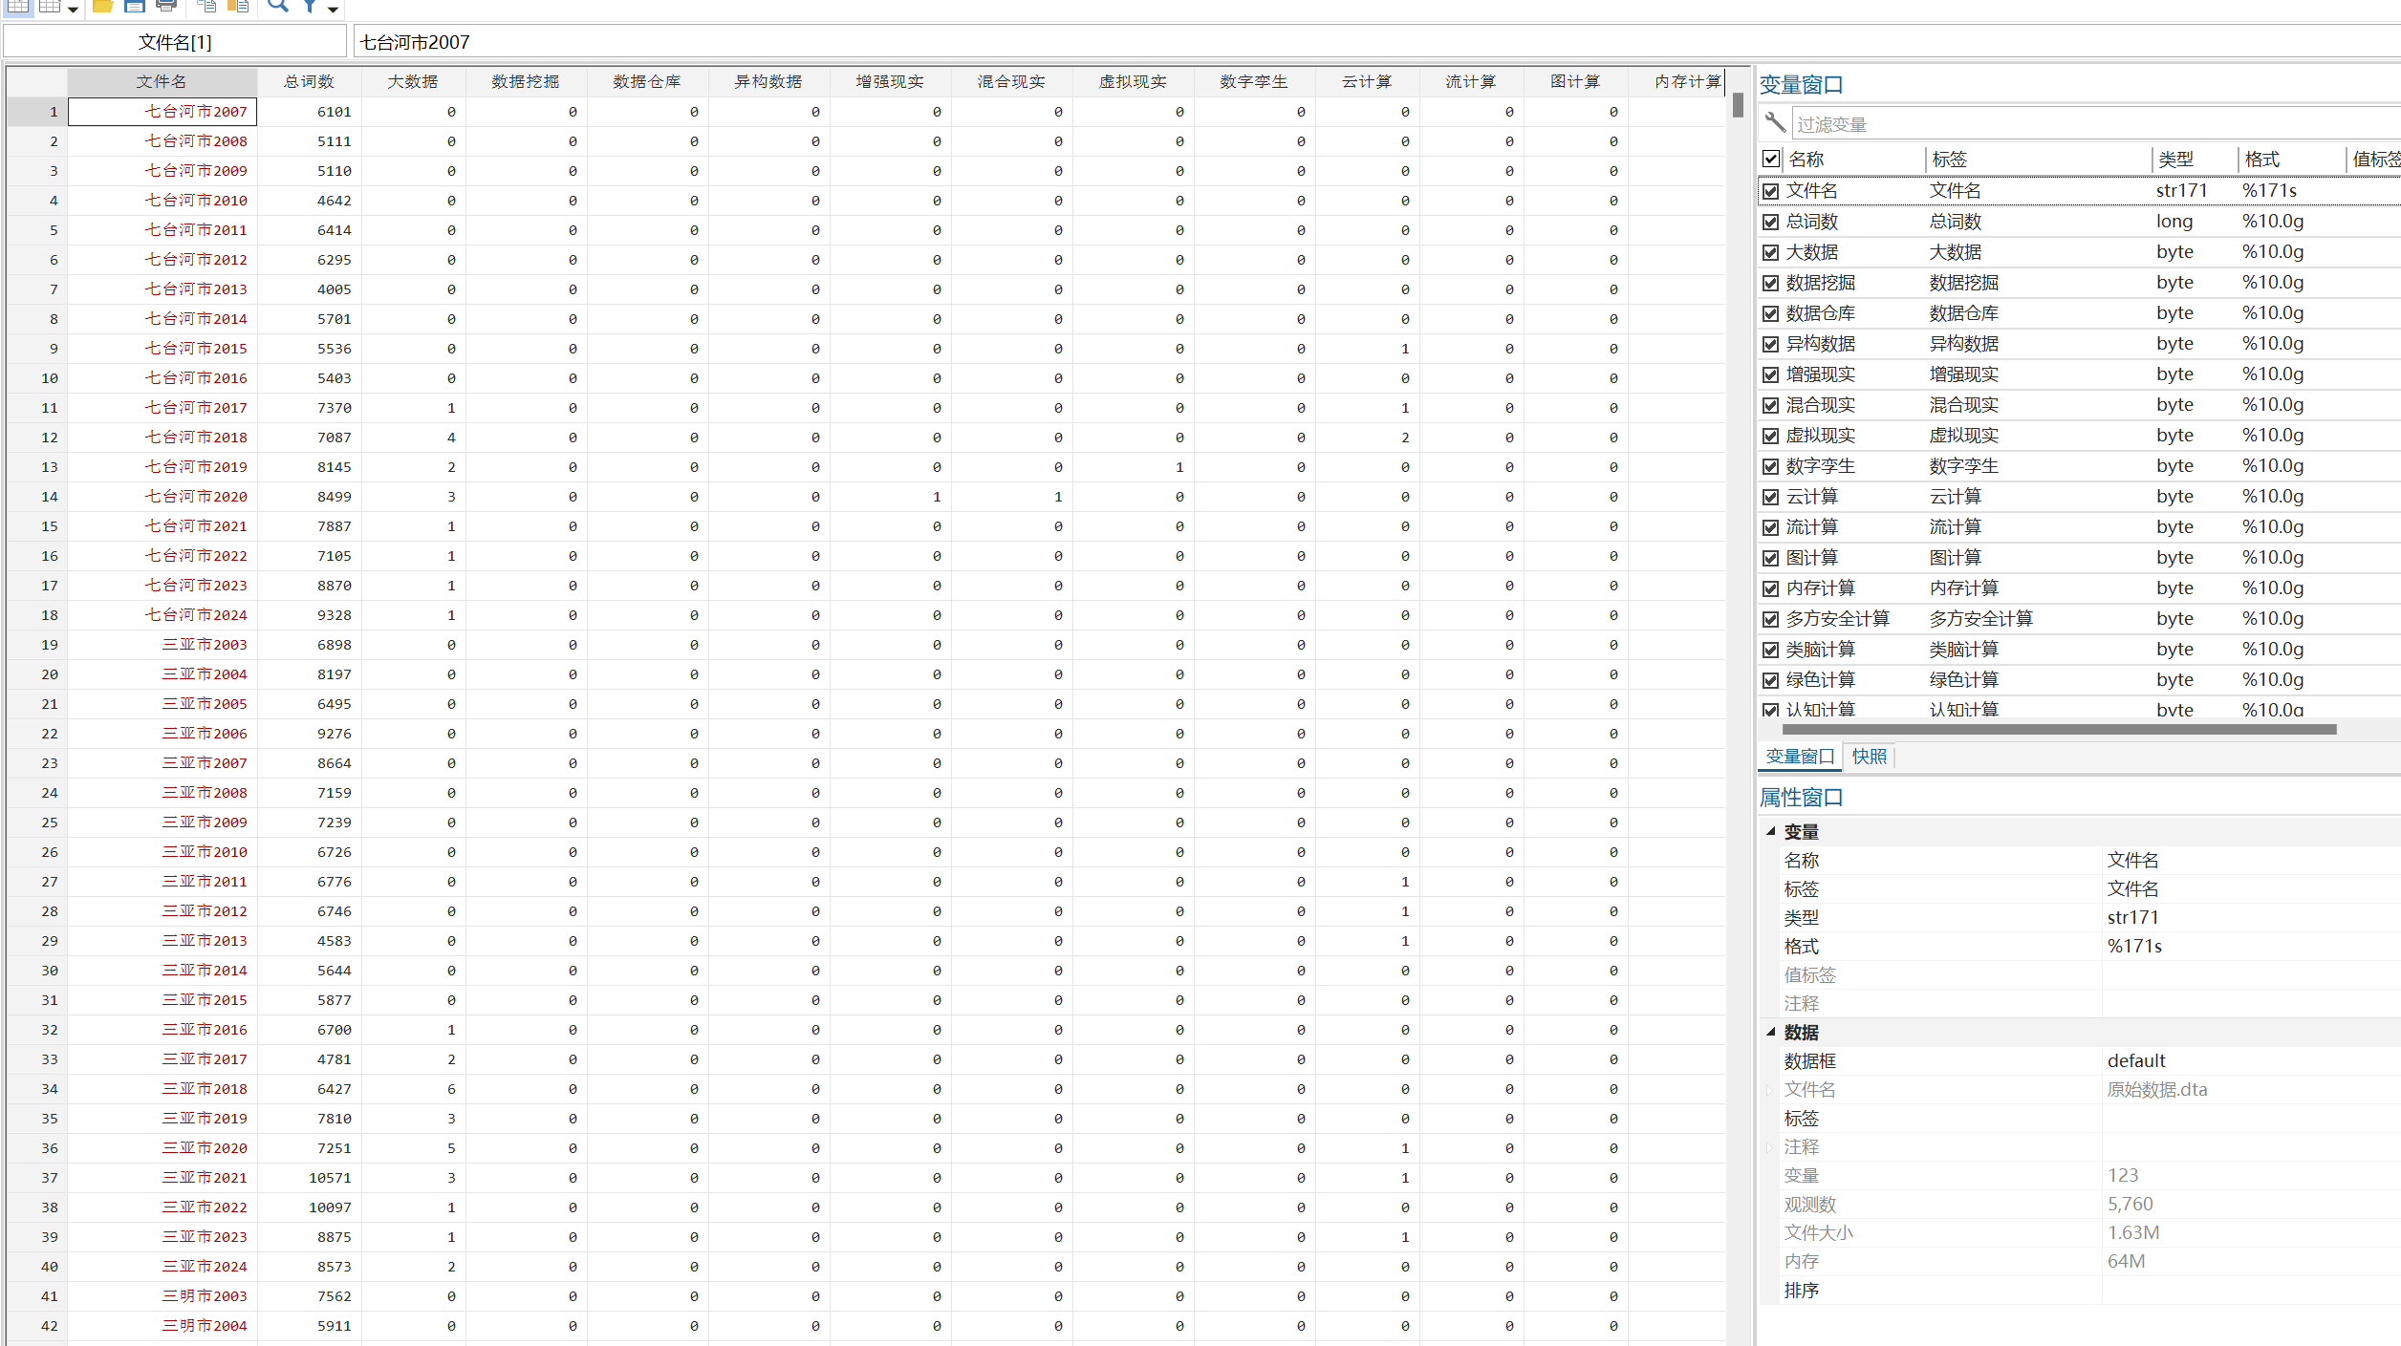This screenshot has width=2401, height=1346.
Task: Click the wrench icon beside variable filter
Action: (1775, 123)
